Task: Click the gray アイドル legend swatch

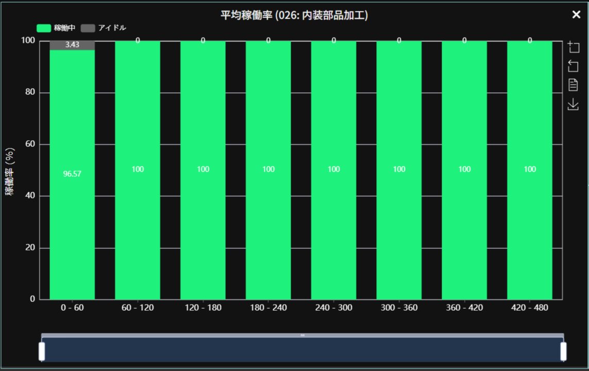Action: click(x=88, y=28)
